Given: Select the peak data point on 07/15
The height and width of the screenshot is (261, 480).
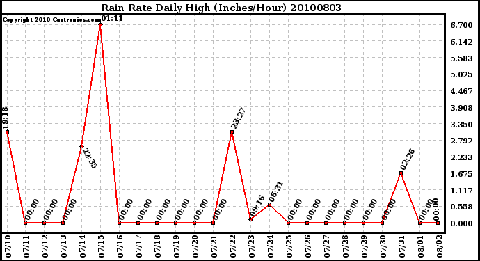Looking at the screenshot, I should [100, 25].
